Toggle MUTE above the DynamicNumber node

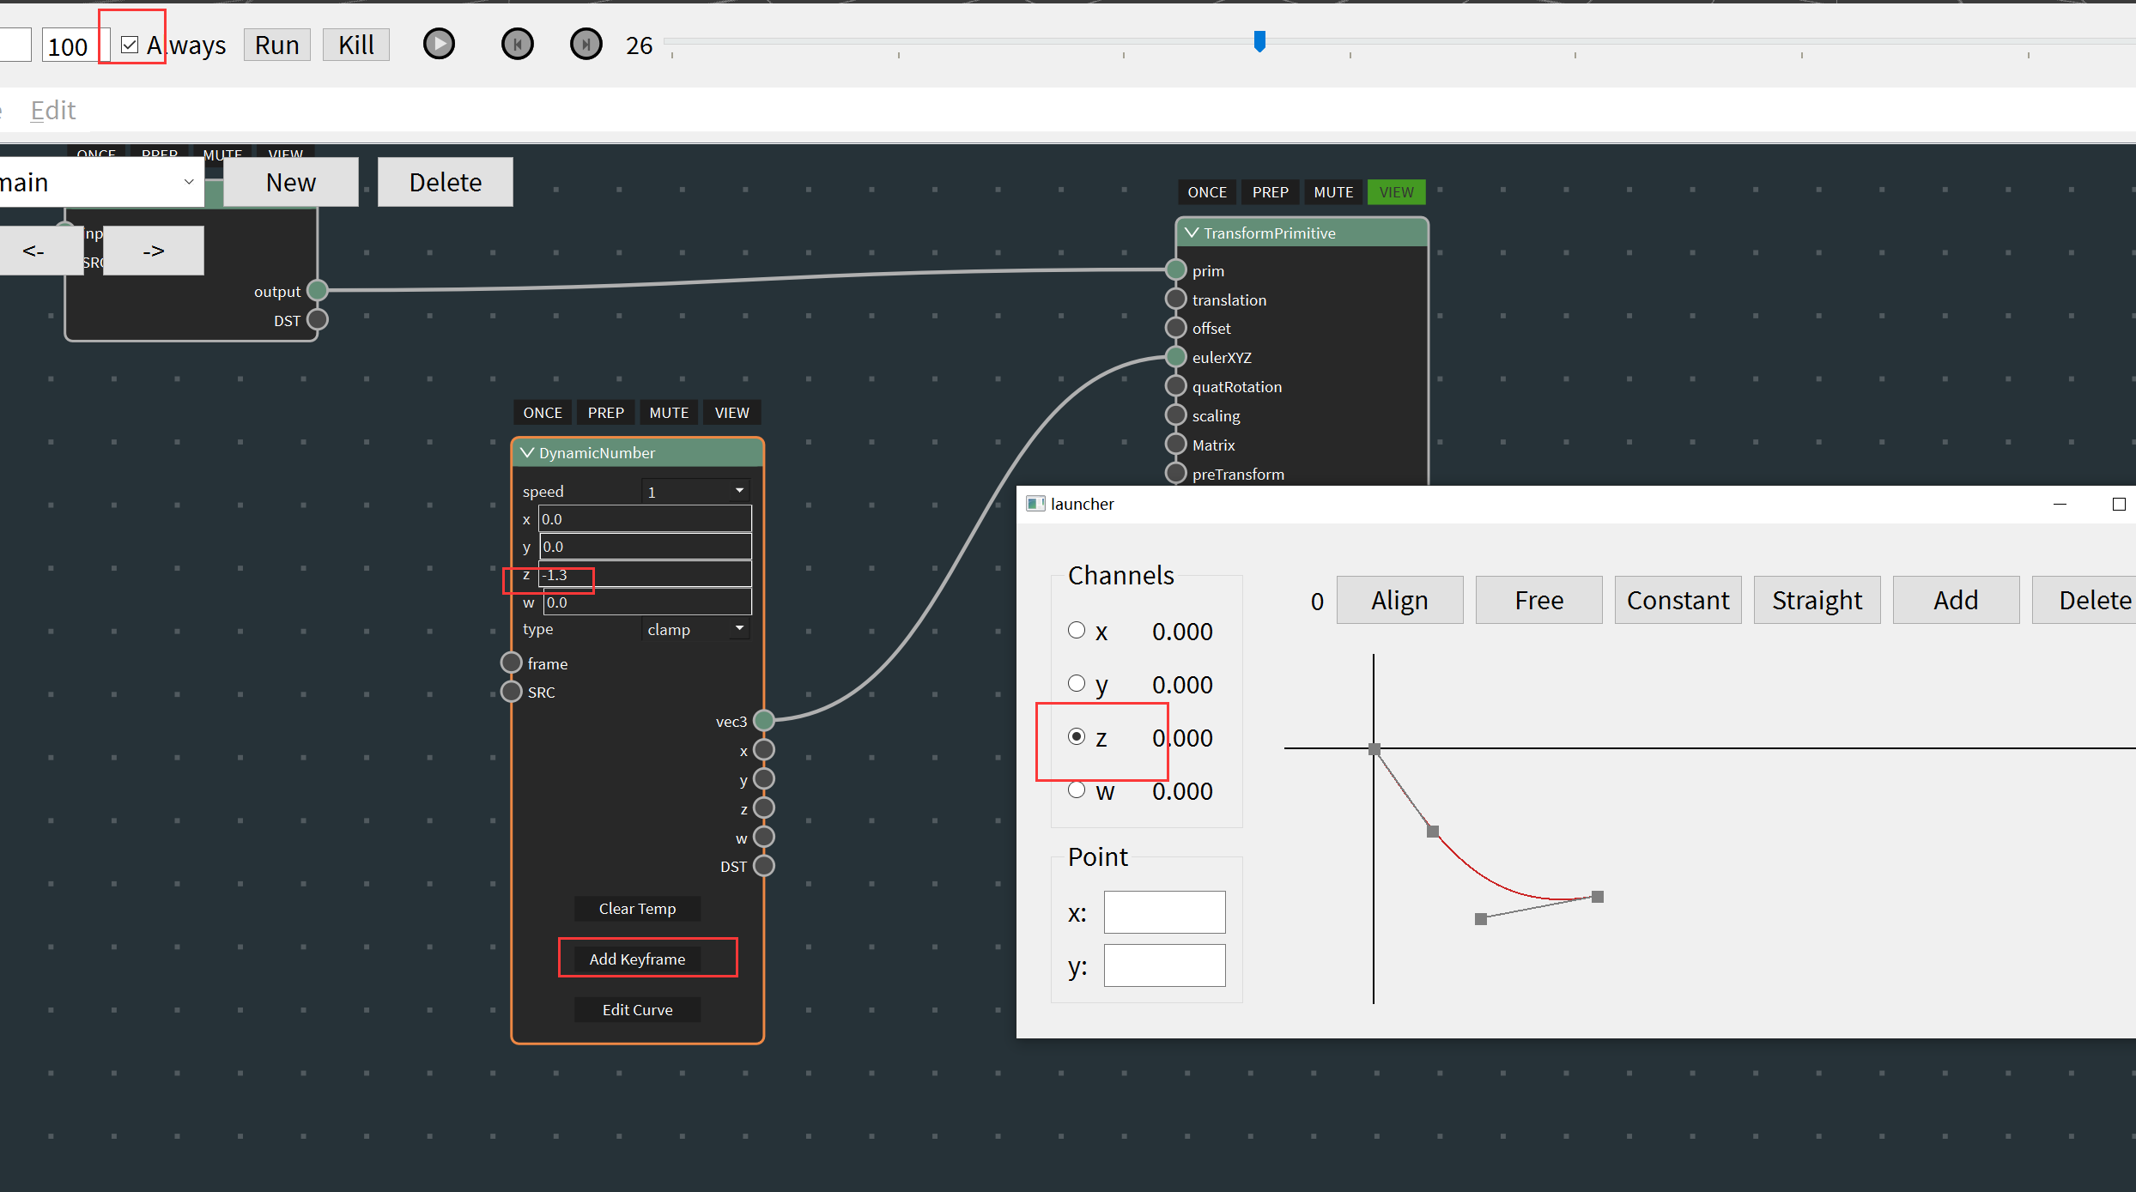point(669,413)
